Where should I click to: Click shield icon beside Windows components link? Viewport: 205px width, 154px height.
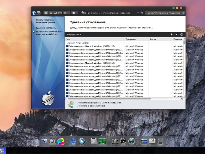tap(34, 32)
